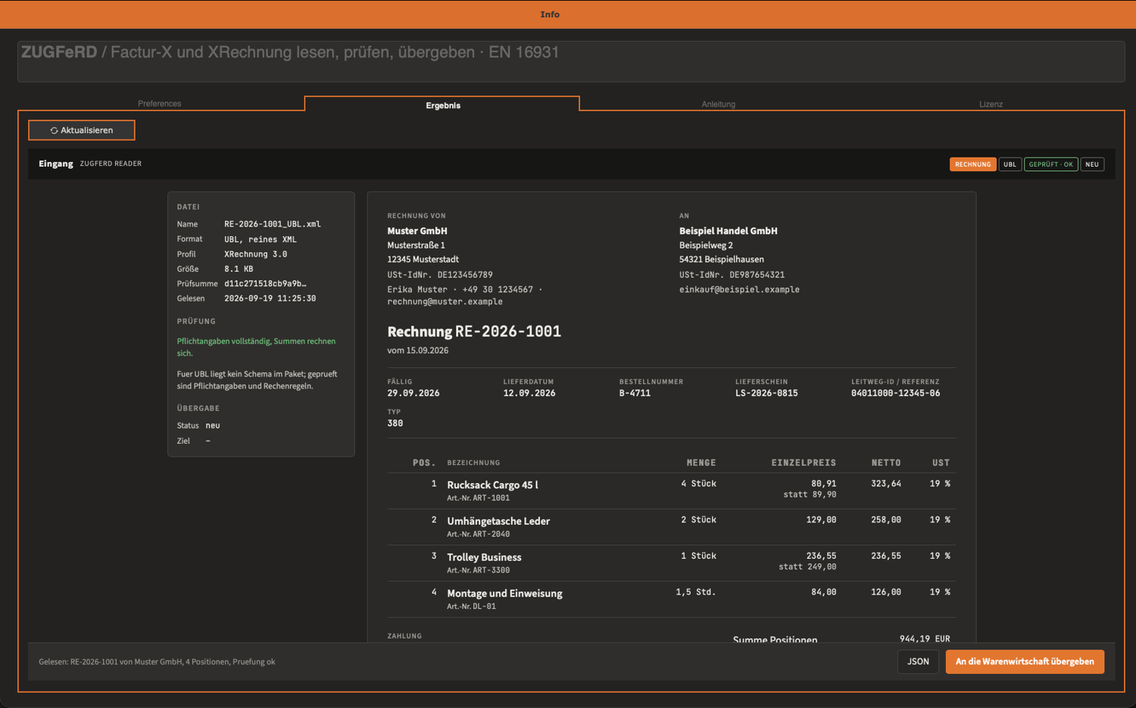Open the Lizenz tab

[991, 104]
